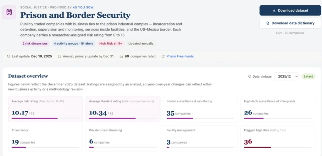
Task: Click the document icon beside Download data dictionary
Action: [268, 23]
